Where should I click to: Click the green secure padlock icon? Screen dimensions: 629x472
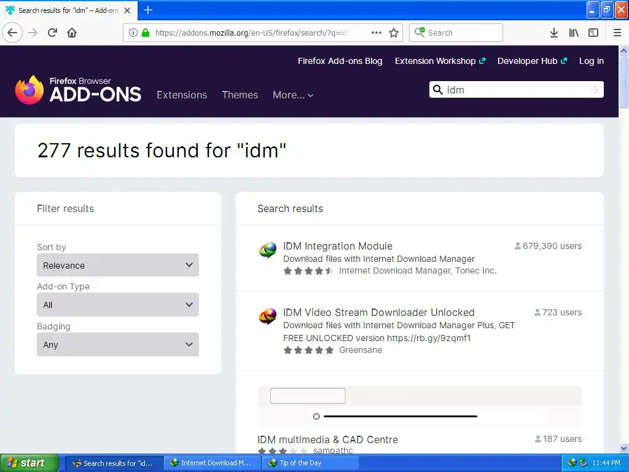pos(146,33)
